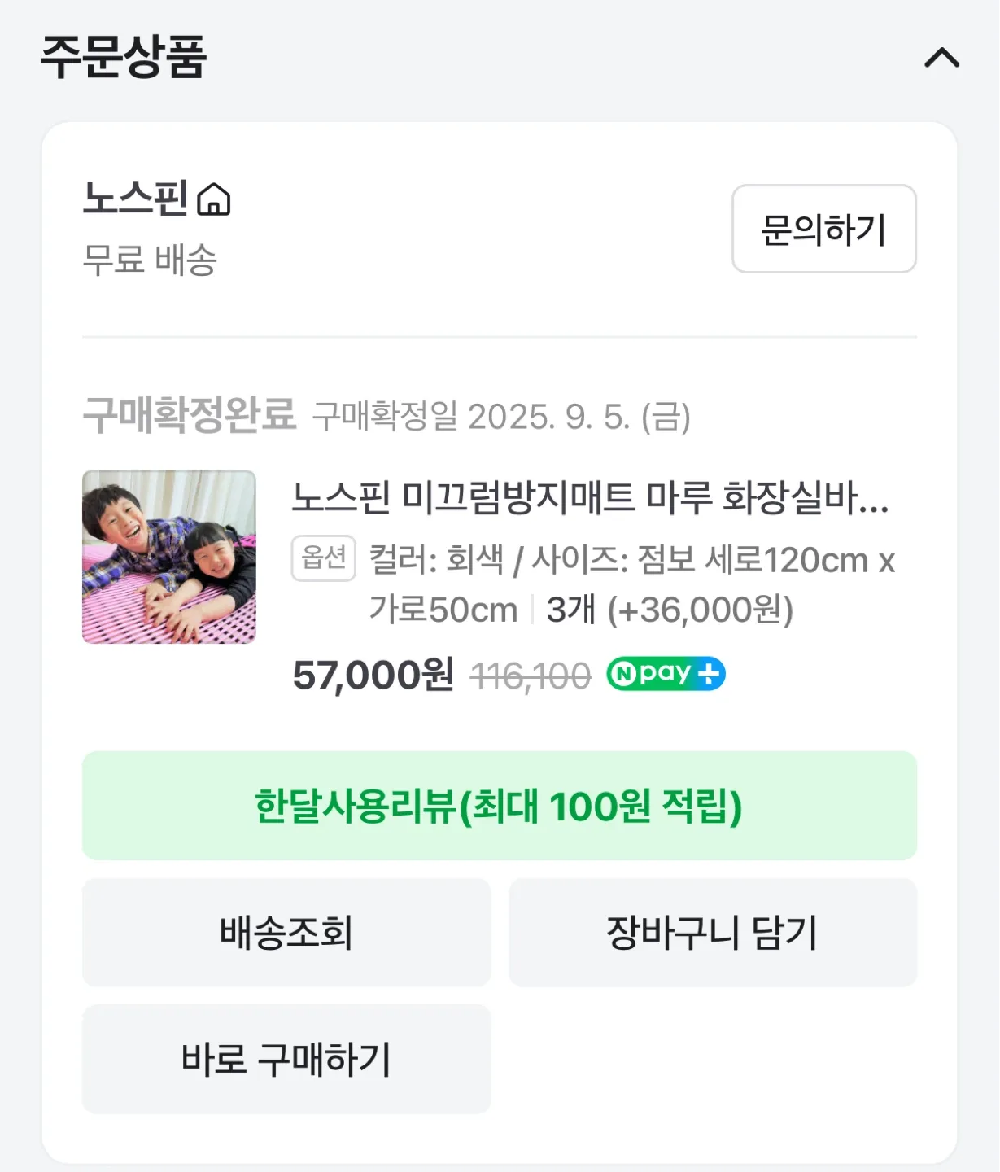
Task: Open the 노스핀 미끄럼방지매트 product title
Action: coord(590,497)
